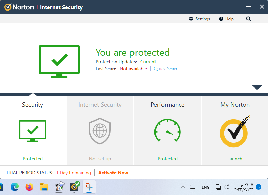Open the Internet Security tab heading
Image resolution: width=268 pixels, height=195 pixels.
coord(100,105)
